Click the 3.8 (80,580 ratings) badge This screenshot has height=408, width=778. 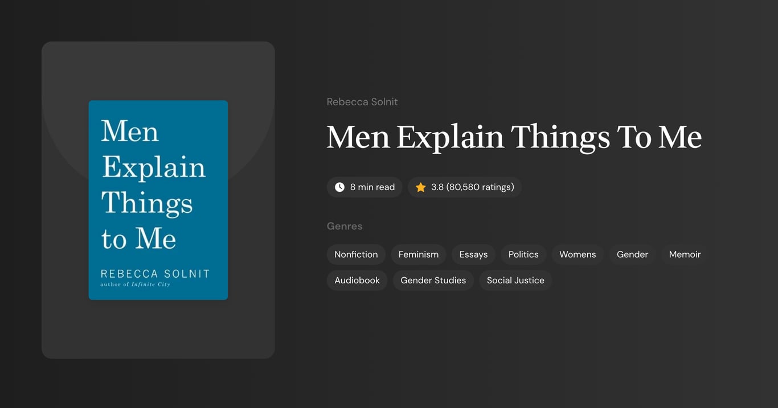(465, 187)
